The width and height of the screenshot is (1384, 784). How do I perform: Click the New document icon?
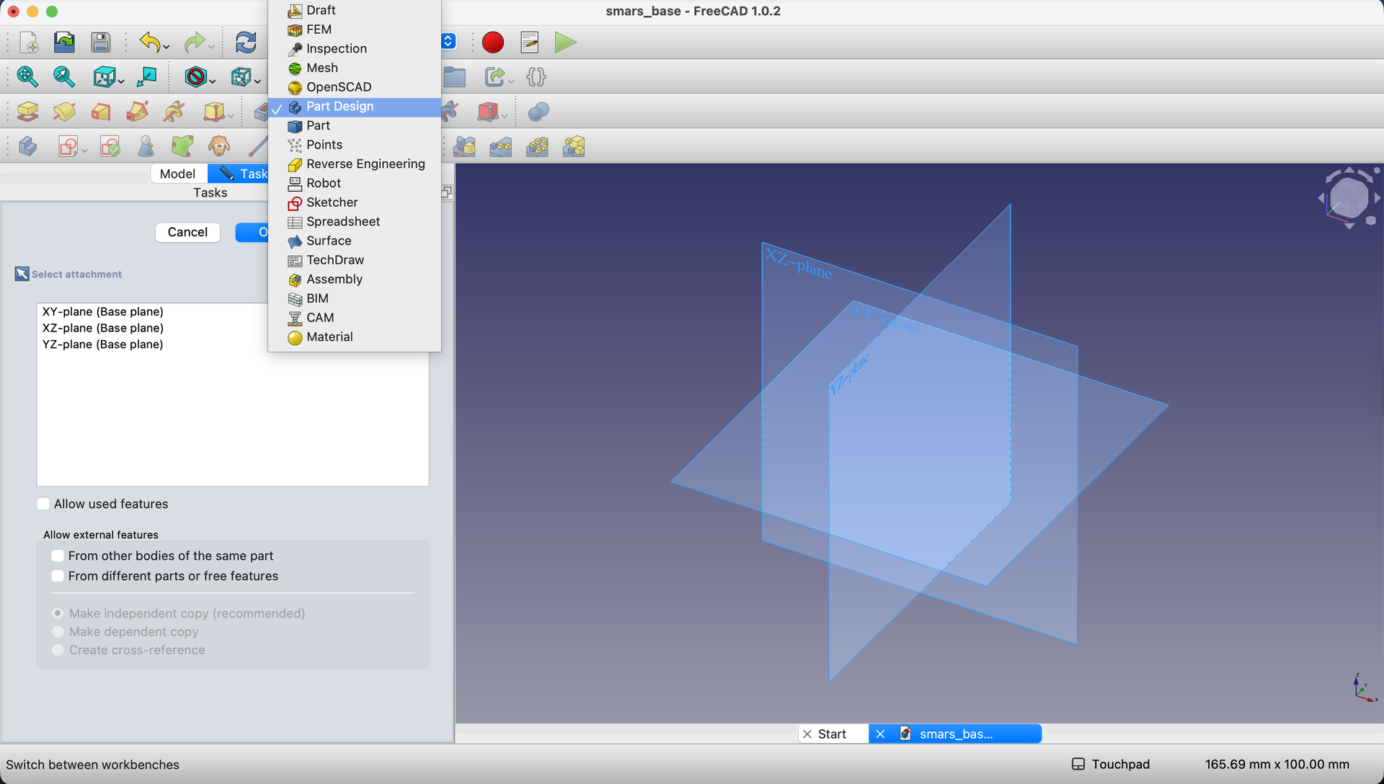[28, 43]
